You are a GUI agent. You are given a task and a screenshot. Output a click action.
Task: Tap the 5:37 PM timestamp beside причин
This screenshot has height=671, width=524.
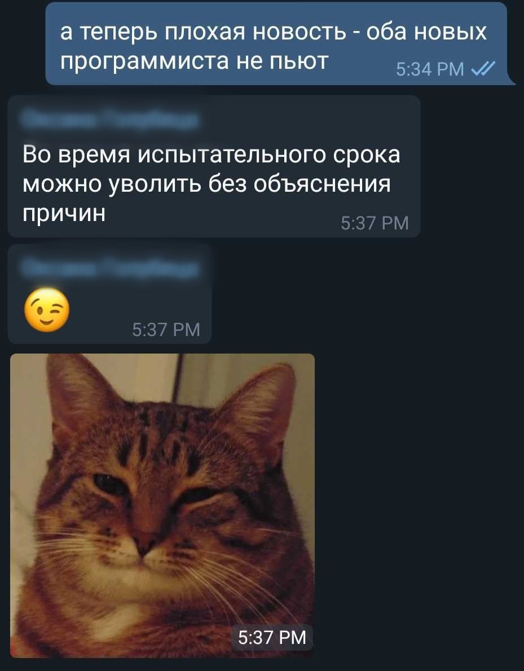[375, 223]
